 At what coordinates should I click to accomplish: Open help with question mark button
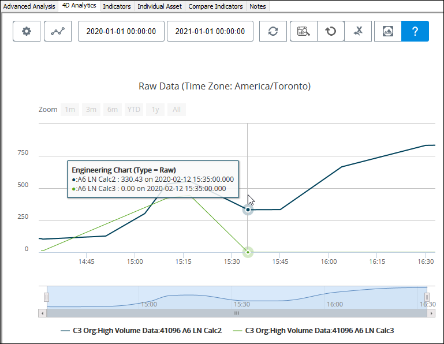415,31
